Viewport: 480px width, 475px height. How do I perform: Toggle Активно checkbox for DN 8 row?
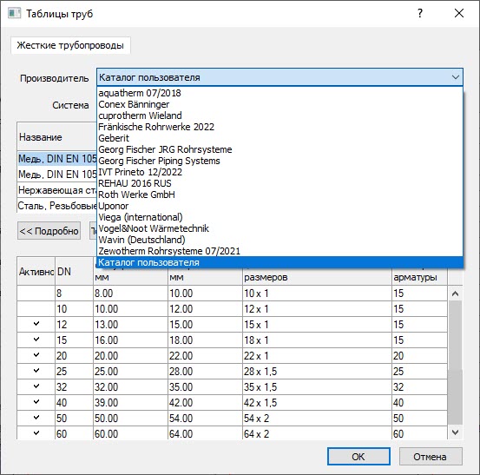(36, 294)
